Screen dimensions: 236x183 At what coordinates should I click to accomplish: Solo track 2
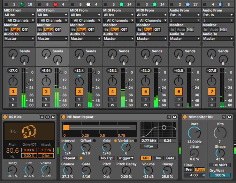46,99
